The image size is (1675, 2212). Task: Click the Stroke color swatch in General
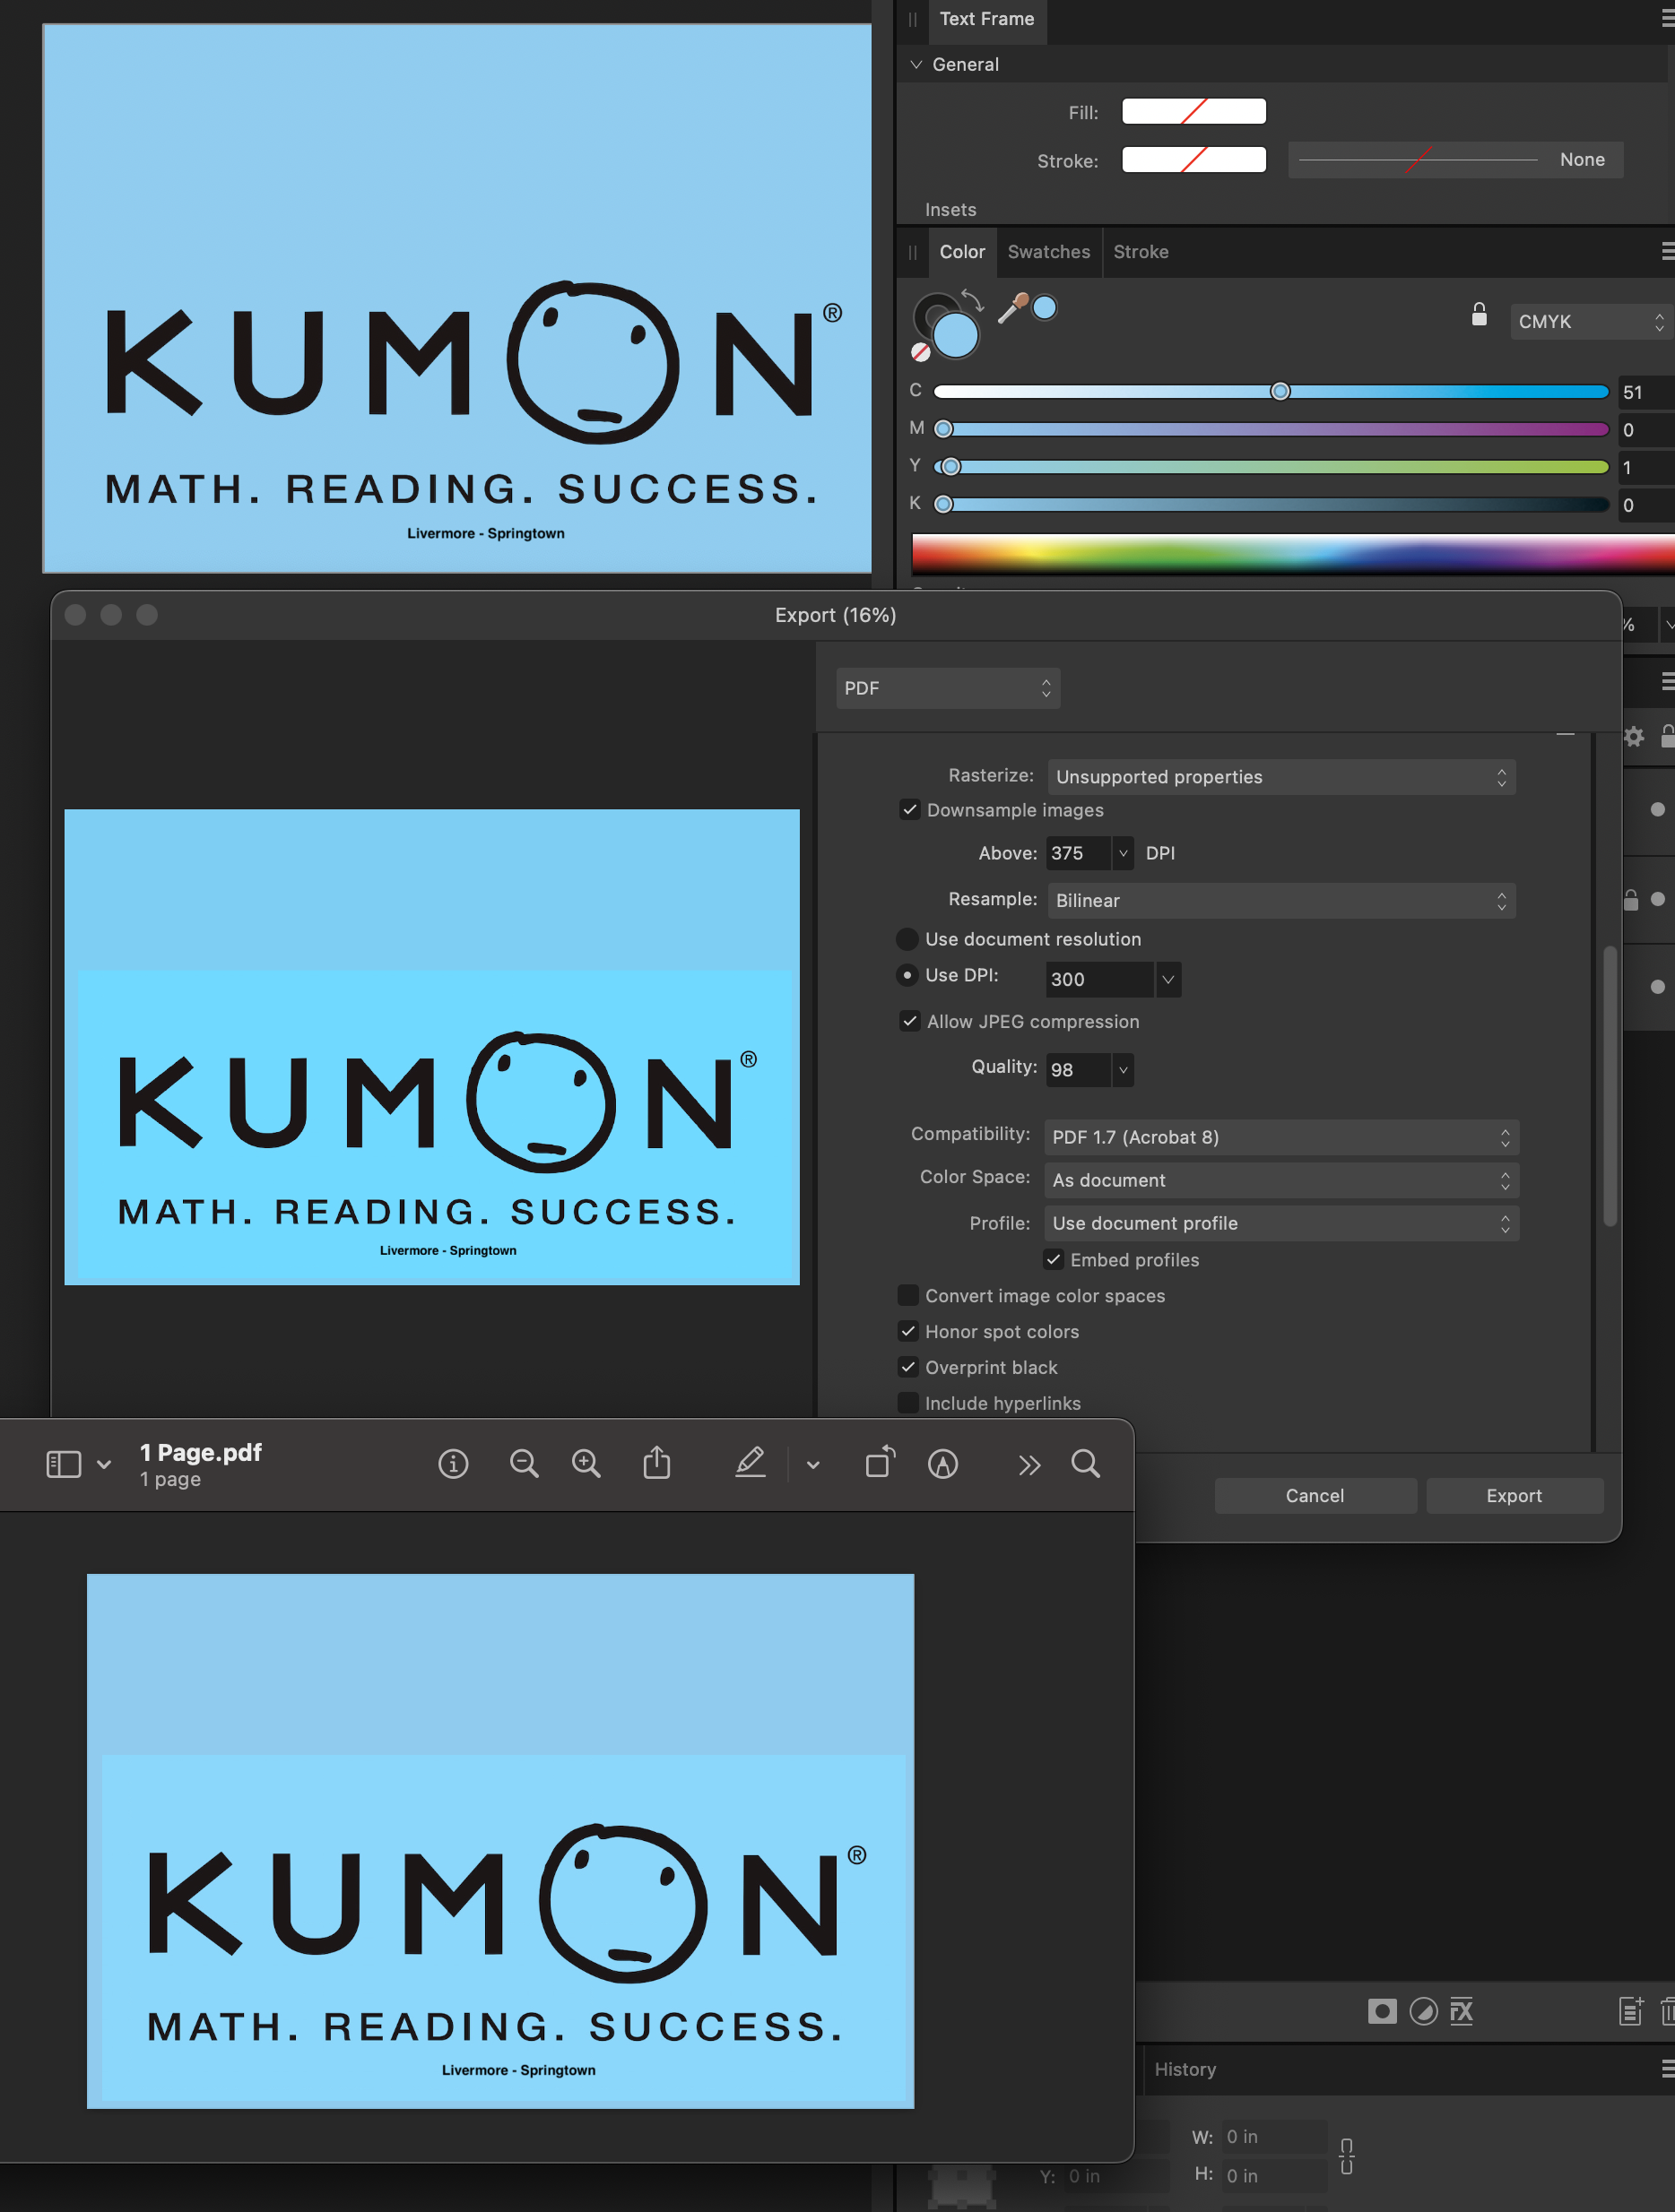(1193, 159)
